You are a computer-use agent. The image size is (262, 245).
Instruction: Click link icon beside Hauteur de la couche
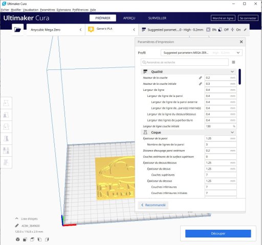click(x=201, y=78)
